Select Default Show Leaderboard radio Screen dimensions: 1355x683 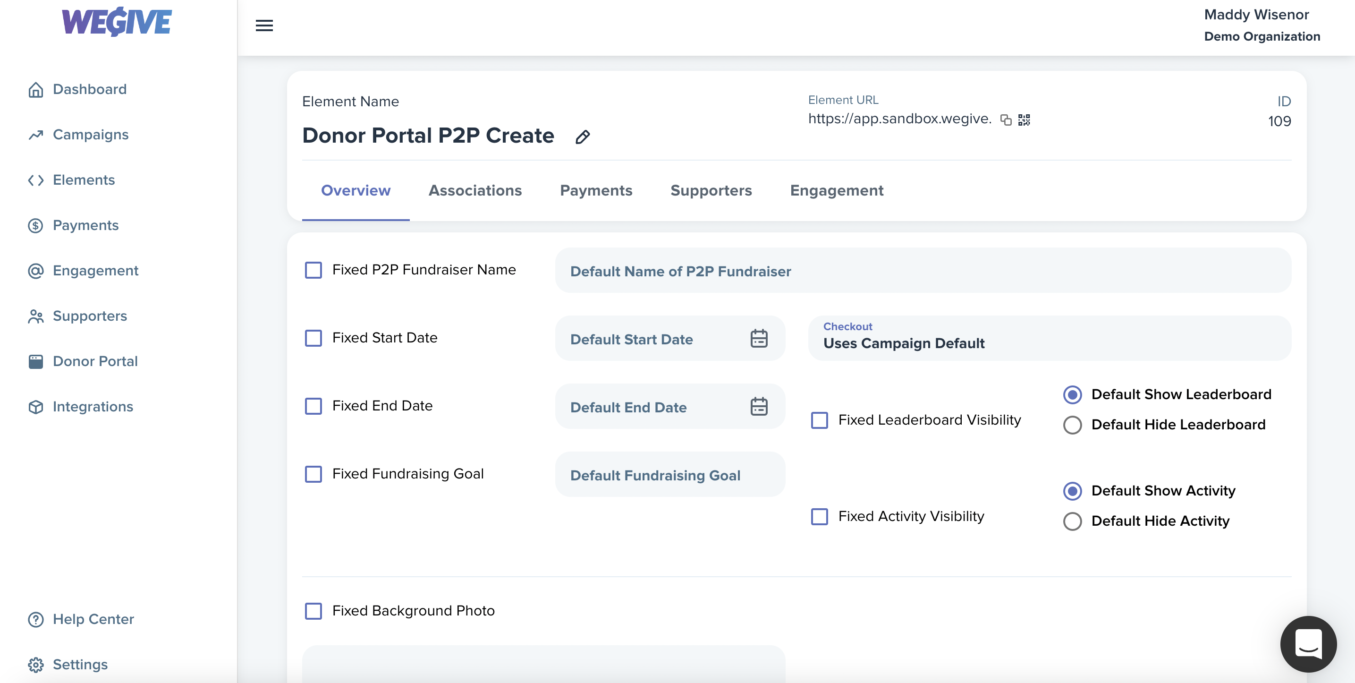(x=1072, y=395)
